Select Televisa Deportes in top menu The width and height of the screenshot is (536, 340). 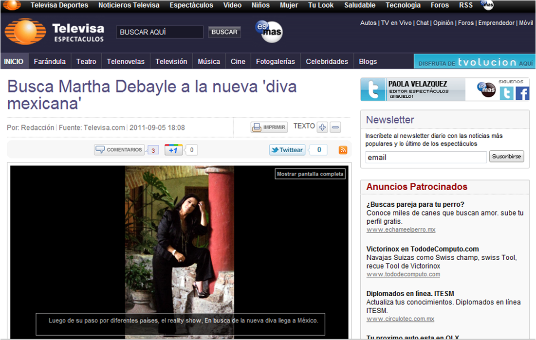click(59, 5)
